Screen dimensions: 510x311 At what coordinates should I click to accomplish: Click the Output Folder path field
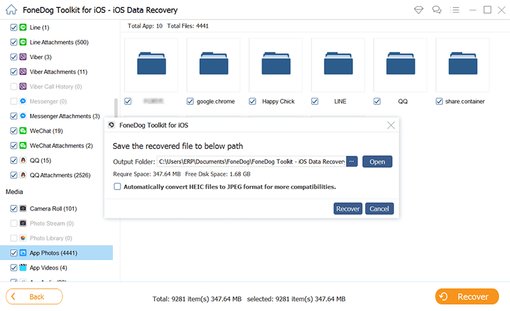pos(251,162)
